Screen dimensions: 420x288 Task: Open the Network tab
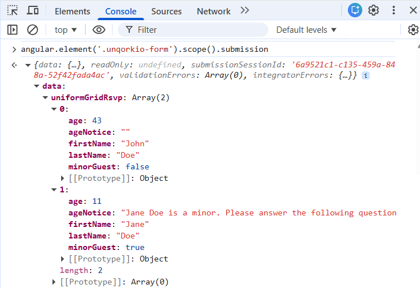coord(213,11)
